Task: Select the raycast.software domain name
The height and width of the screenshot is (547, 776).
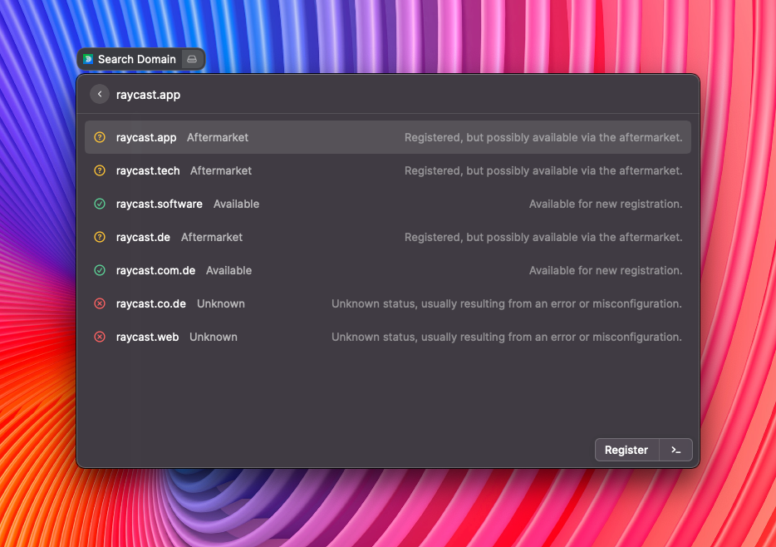Action: point(159,204)
